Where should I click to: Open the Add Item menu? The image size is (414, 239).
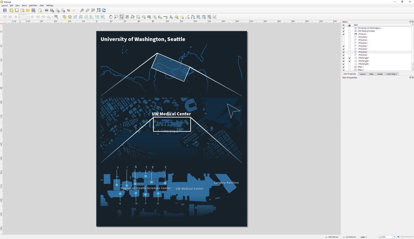coord(33,6)
